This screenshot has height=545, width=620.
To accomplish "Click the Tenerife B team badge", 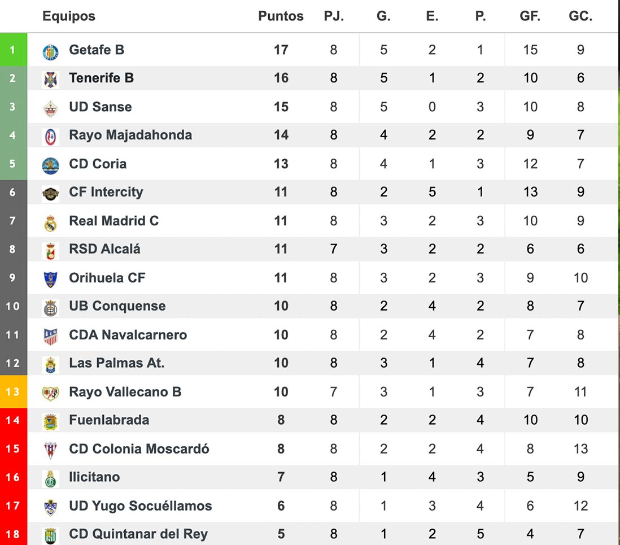I will click(51, 79).
